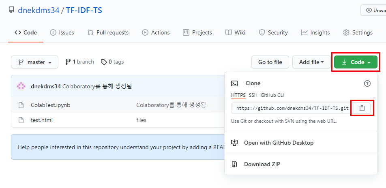Viewport: 386px width, 188px height.
Task: Open the TF-IDF-TS repository link
Action: [x=84, y=11]
